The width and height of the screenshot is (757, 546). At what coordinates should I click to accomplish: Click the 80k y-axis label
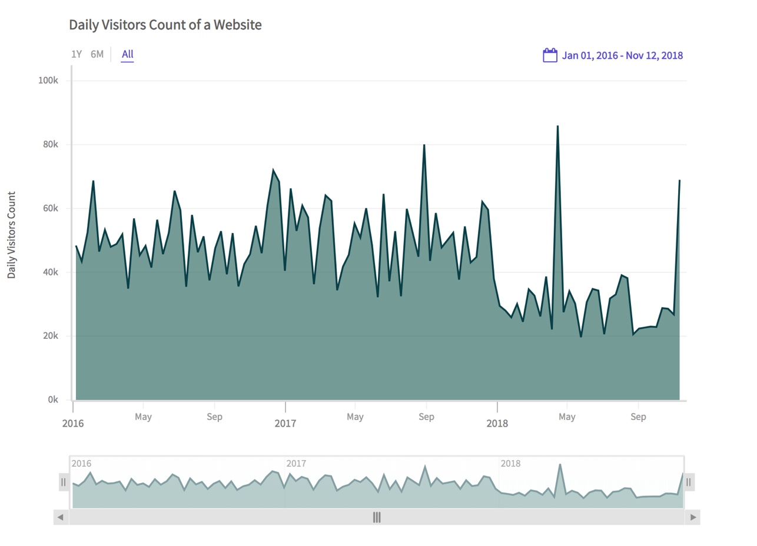(x=50, y=144)
